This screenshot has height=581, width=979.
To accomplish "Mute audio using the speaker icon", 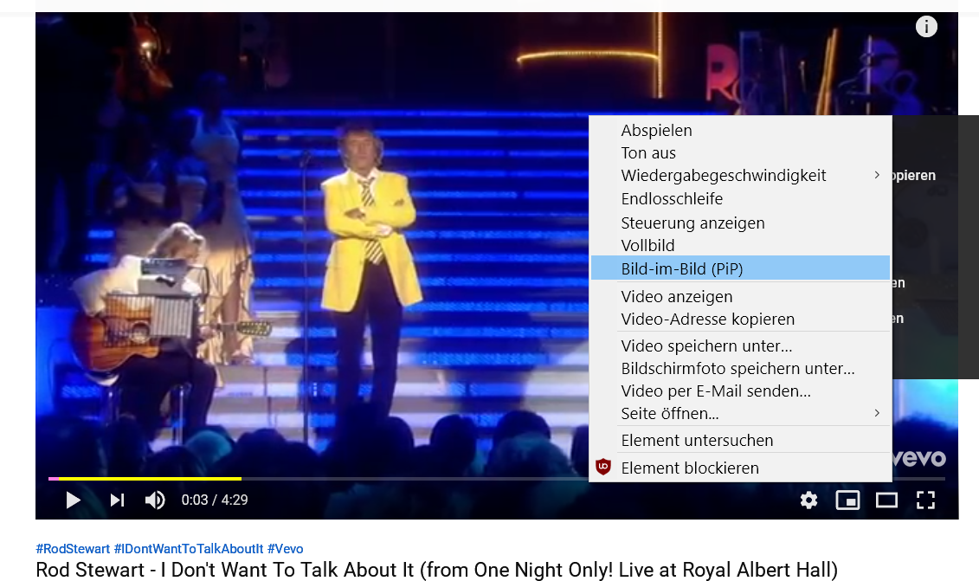I will (155, 500).
